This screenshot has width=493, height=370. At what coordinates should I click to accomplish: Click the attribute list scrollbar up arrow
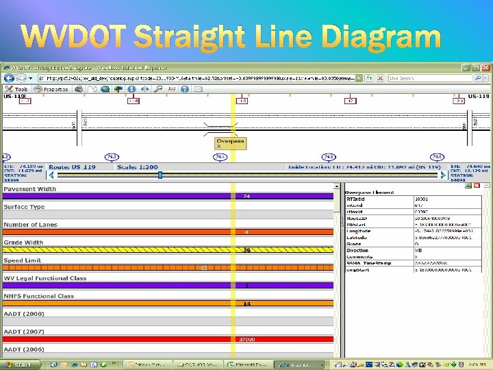(x=337, y=186)
